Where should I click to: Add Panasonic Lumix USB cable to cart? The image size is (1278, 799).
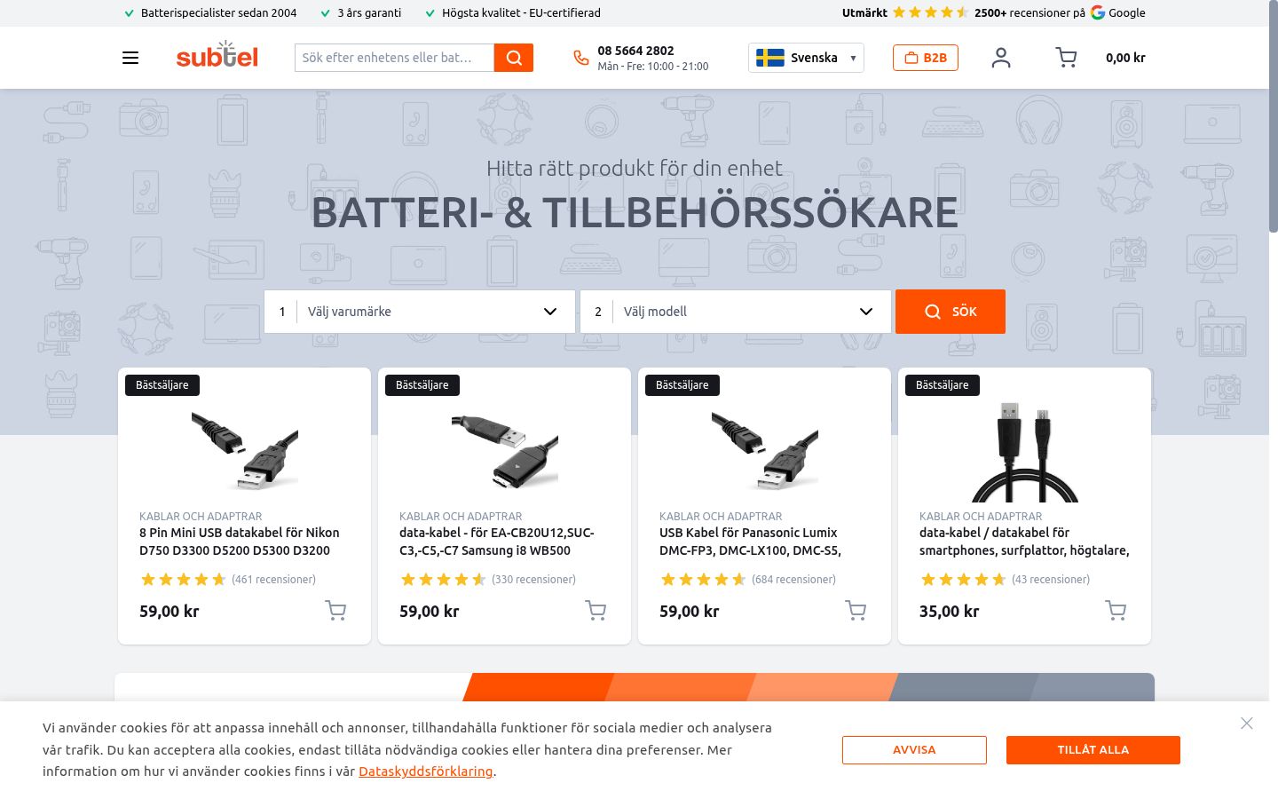(x=856, y=611)
